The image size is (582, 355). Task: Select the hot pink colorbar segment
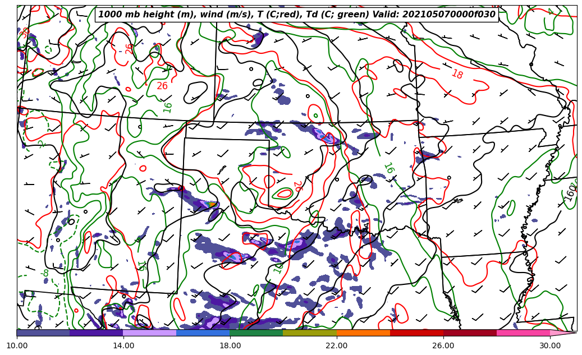523,333
